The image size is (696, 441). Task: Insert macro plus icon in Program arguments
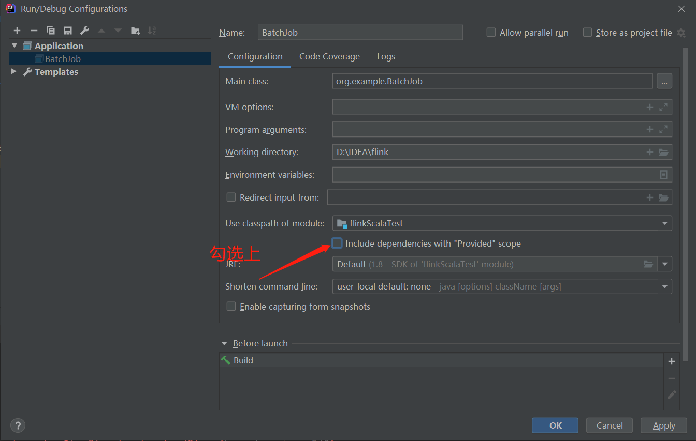pos(650,129)
